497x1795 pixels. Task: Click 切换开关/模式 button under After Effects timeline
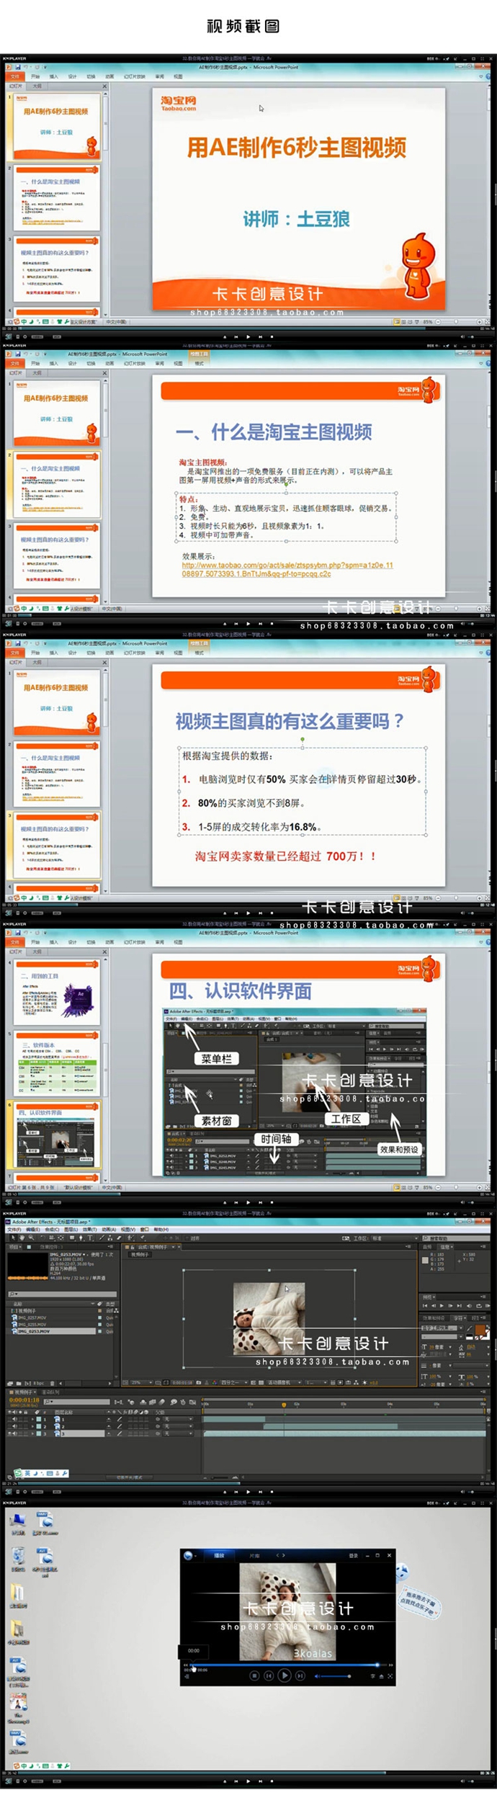click(x=130, y=1477)
